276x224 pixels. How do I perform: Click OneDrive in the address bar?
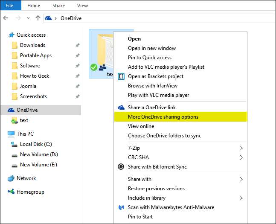click(71, 18)
